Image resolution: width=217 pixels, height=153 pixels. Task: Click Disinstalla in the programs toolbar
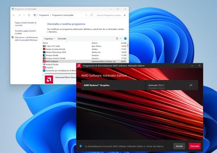[62, 38]
